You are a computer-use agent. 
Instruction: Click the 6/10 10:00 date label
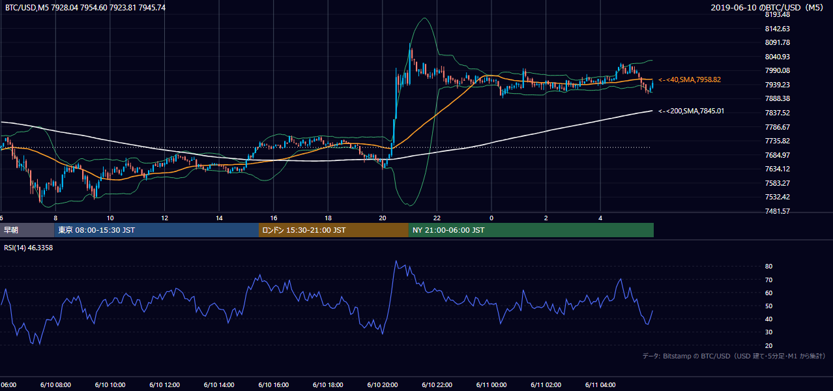click(110, 385)
